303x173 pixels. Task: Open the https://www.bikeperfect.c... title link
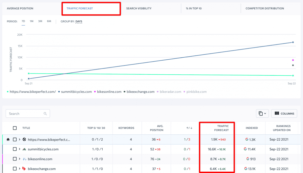(49, 140)
